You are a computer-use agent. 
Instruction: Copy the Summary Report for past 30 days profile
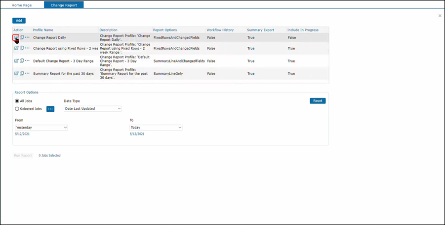[x=22, y=73]
